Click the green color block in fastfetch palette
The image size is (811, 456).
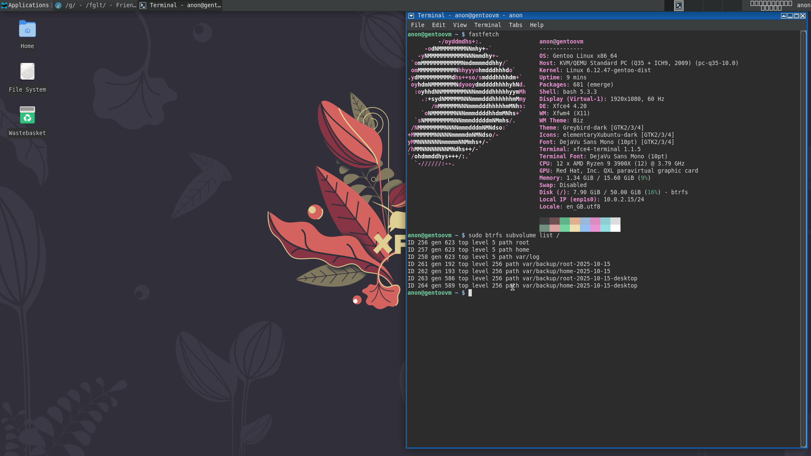click(564, 221)
